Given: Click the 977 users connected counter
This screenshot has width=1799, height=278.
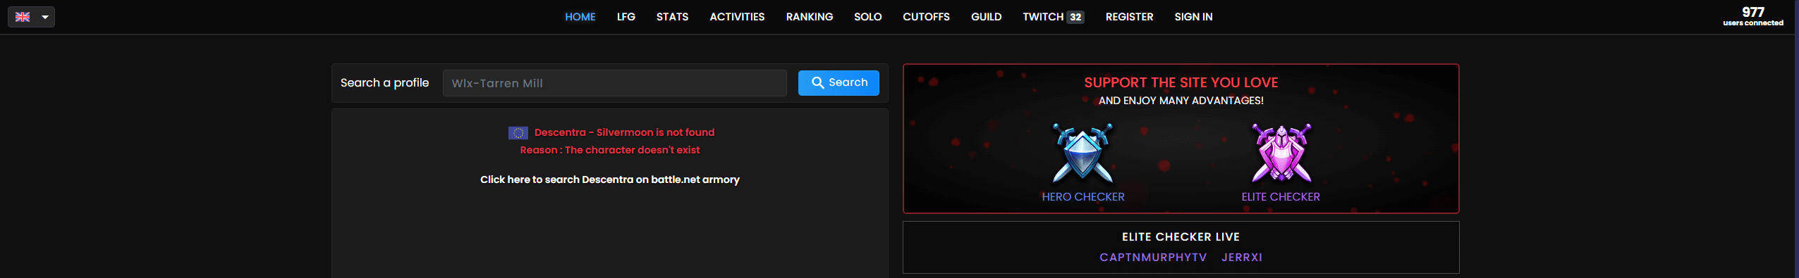Looking at the screenshot, I should click(1752, 16).
